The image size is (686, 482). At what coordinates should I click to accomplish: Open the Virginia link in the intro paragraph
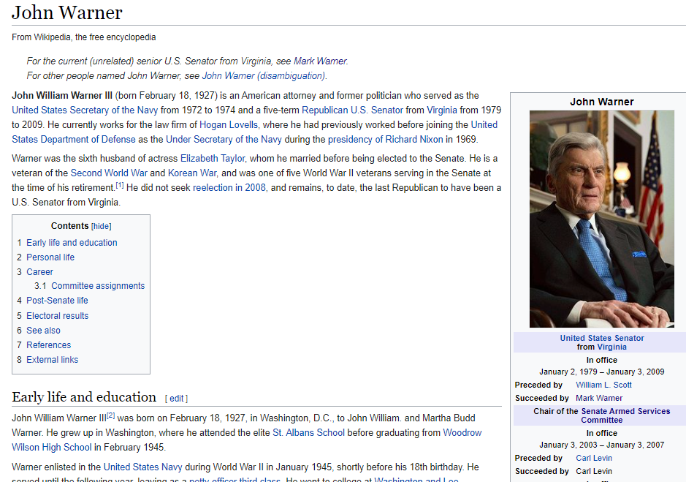pyautogui.click(x=442, y=110)
